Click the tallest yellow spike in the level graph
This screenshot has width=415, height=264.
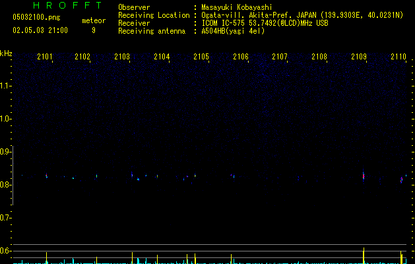[x=364, y=255]
